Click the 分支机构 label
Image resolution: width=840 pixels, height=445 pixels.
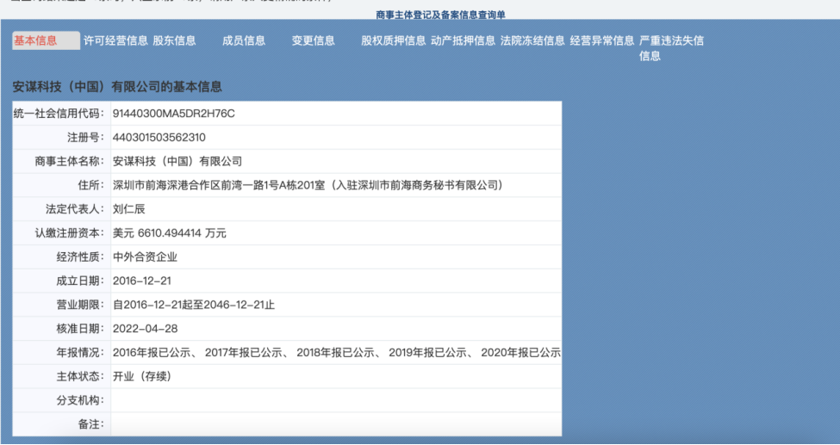tap(80, 400)
